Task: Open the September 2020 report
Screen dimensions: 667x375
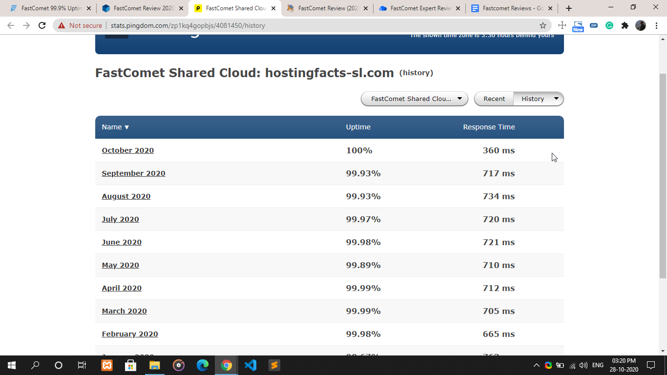Action: pos(133,173)
